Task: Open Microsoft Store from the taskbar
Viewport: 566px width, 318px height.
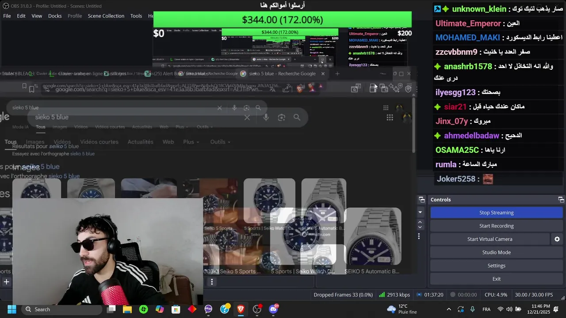Action: (x=176, y=309)
